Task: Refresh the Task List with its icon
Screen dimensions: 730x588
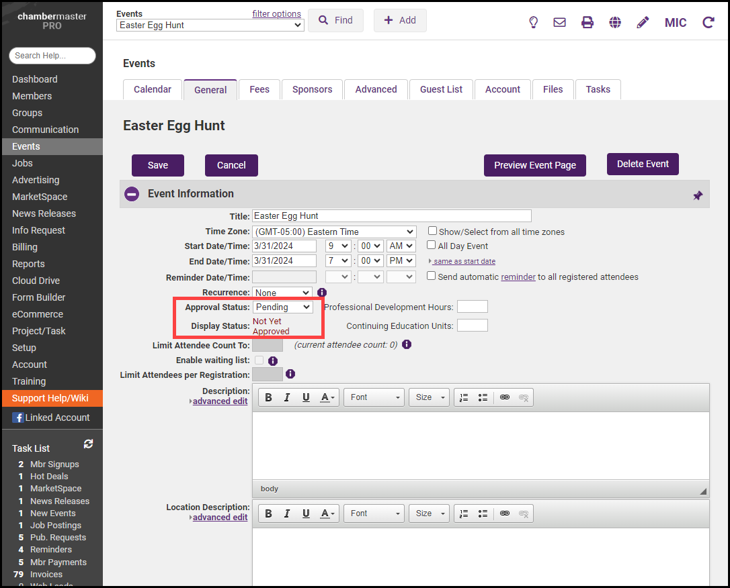Action: [x=88, y=444]
